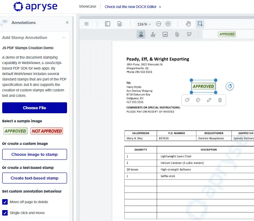Image resolution: width=254 pixels, height=221 pixels.
Task: Add a comment to the selected stamp
Action: 187,100
